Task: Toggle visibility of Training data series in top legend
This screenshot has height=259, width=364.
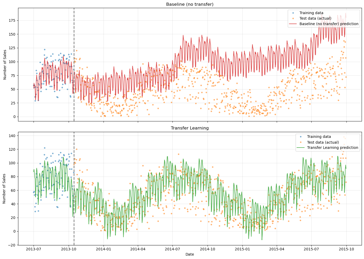Action: coord(312,13)
